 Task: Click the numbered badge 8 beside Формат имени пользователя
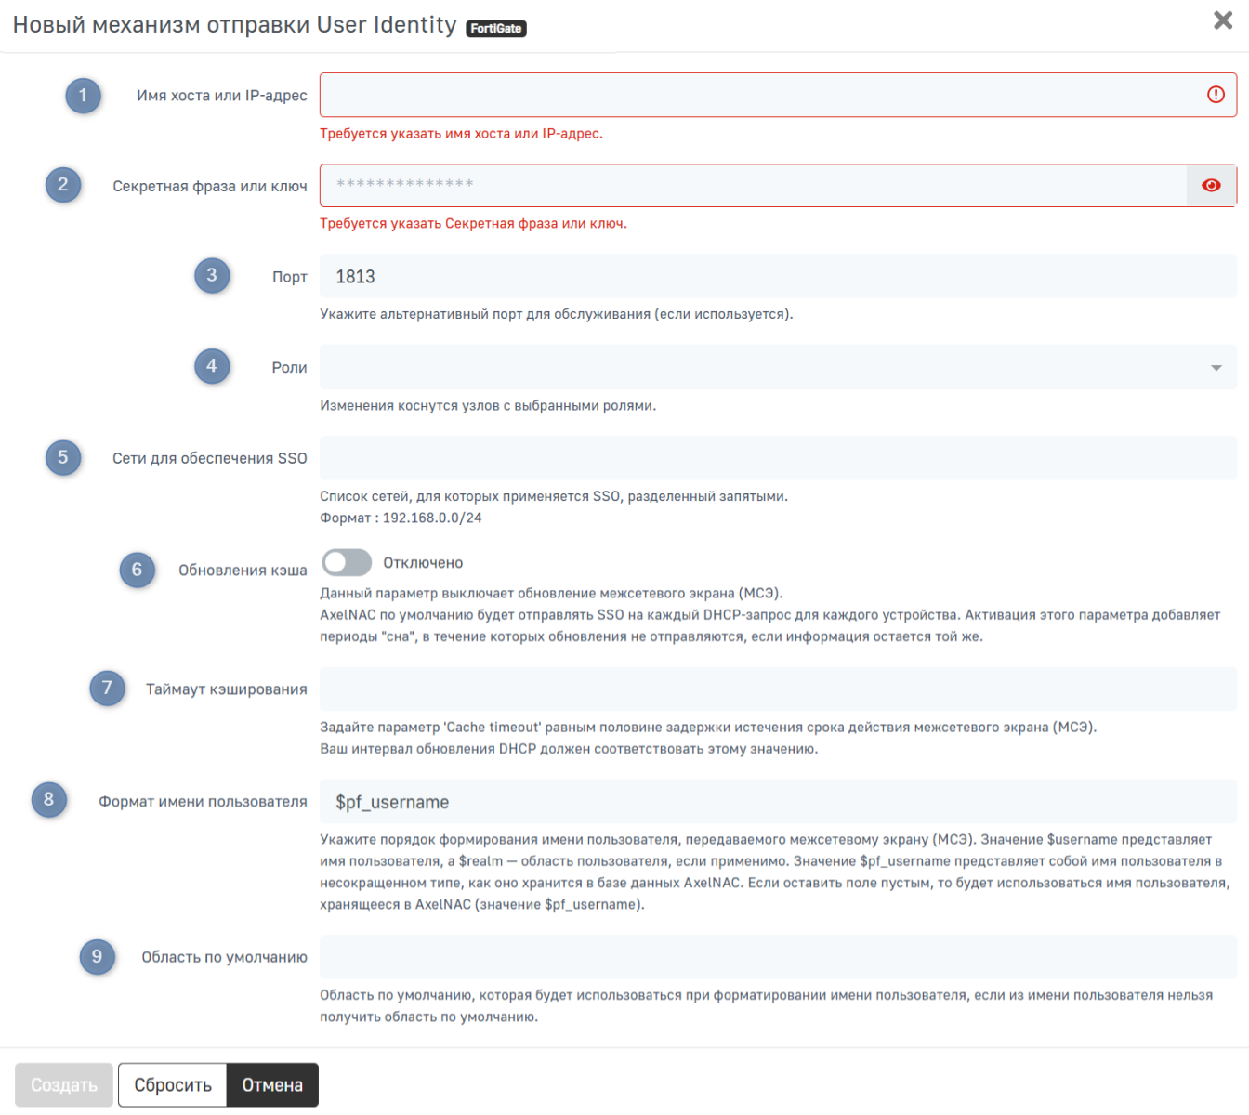tap(49, 799)
